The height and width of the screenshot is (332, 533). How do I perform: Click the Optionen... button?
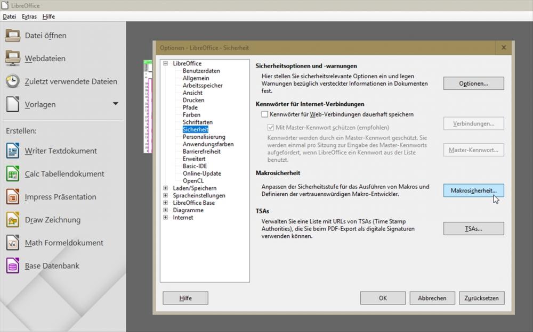(x=473, y=83)
